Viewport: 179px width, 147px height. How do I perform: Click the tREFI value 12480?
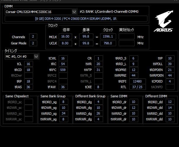(x=138, y=81)
